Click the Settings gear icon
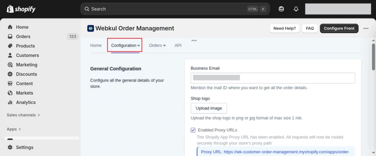The height and width of the screenshot is (156, 376). (10, 147)
